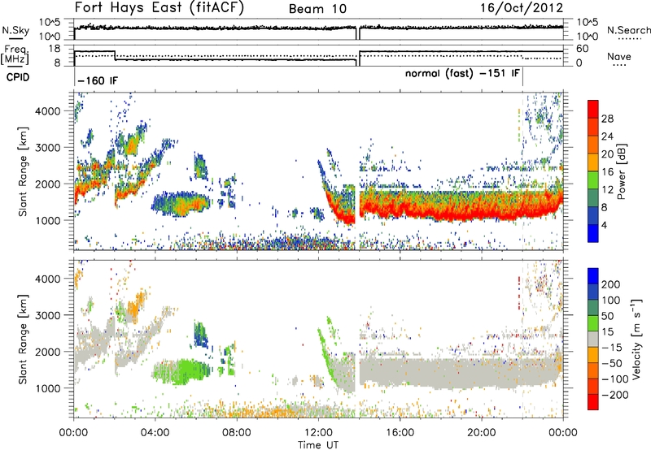The image size is (651, 450).
Task: Click the gray band of Velocity colorbar
Action: coord(593,339)
